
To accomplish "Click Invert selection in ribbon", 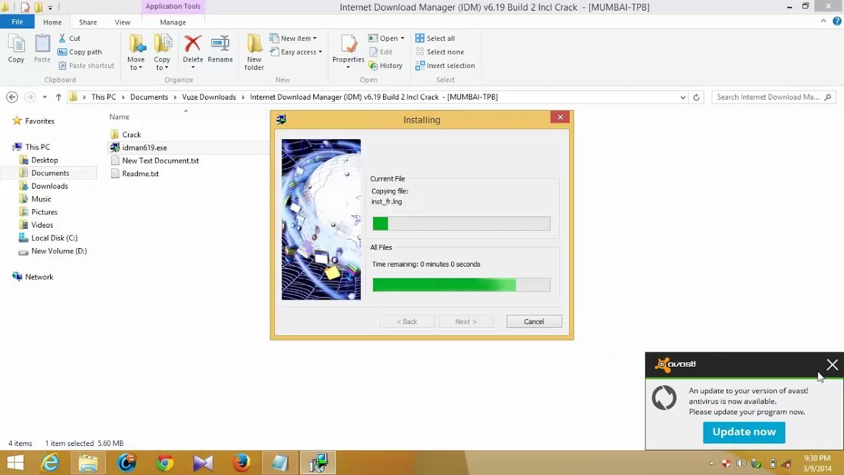I will [x=445, y=65].
